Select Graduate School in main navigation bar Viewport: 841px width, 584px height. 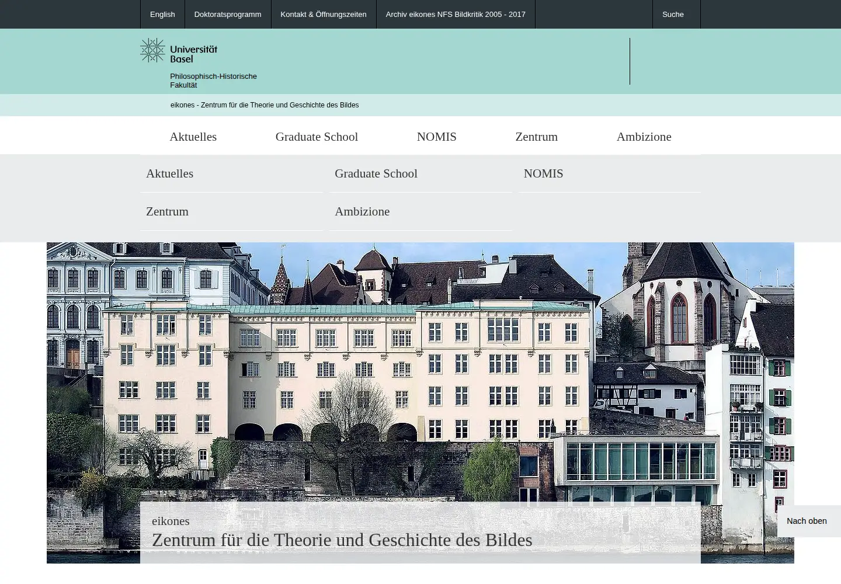click(x=317, y=137)
